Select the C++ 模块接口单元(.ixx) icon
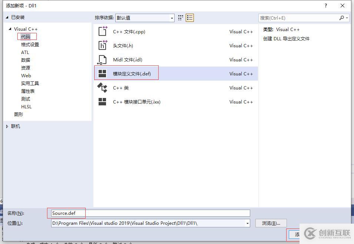Viewport: 354px width, 244px height. coord(102,102)
